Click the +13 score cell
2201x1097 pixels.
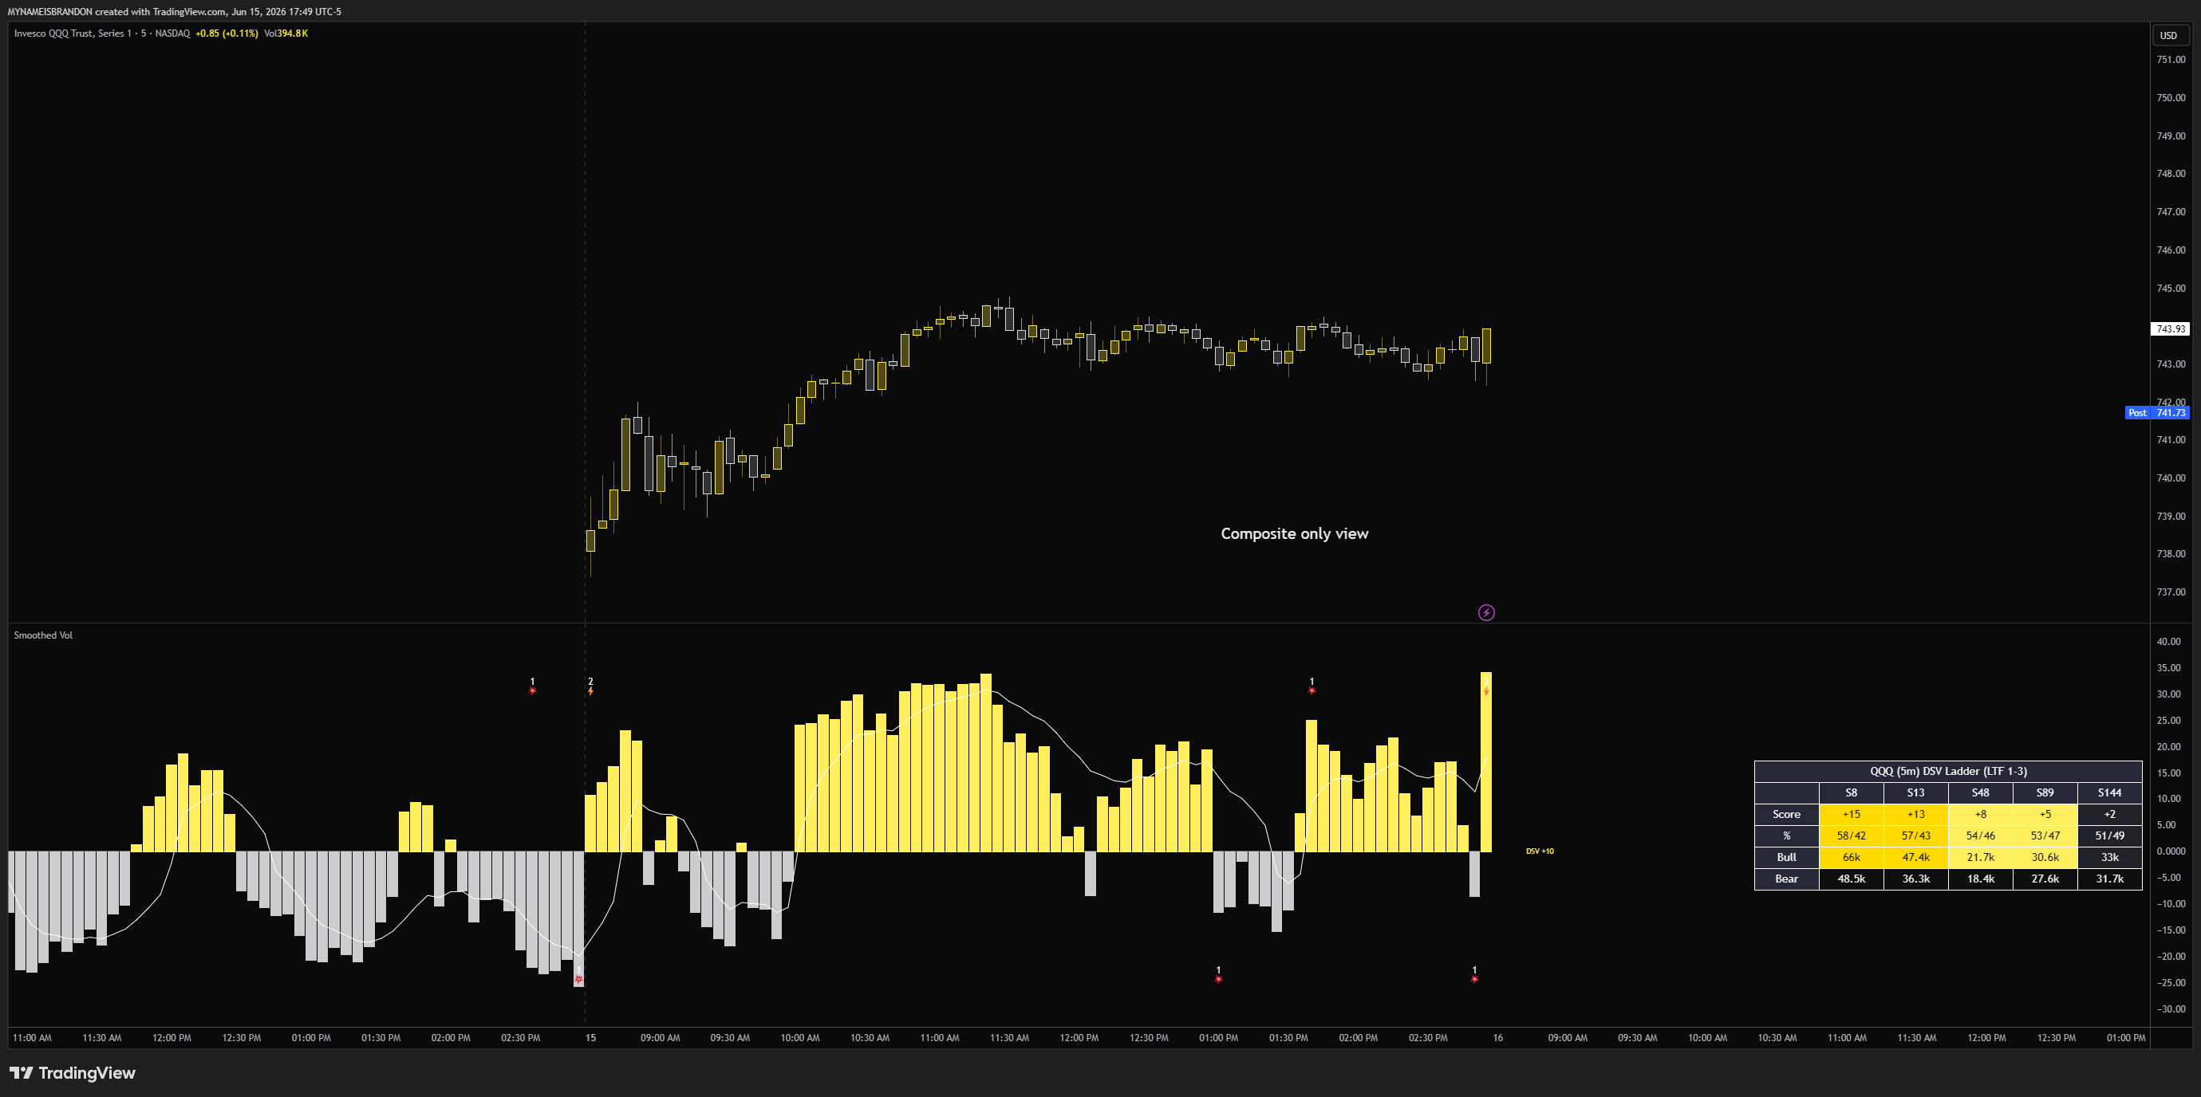pyautogui.click(x=1915, y=815)
